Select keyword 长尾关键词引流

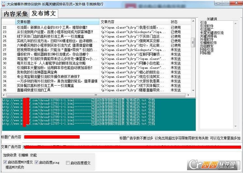(x=212, y=33)
